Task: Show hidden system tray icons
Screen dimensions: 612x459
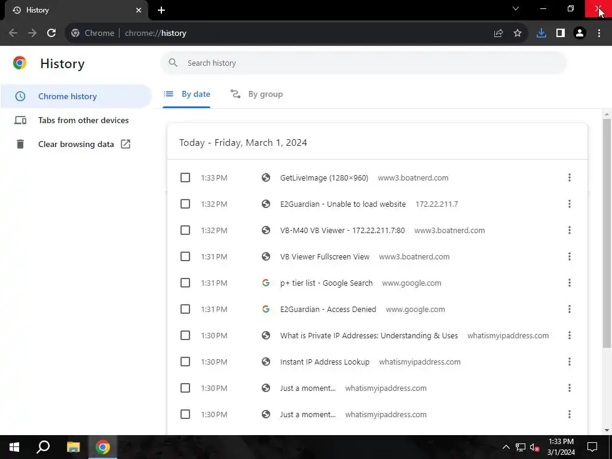Action: pyautogui.click(x=506, y=447)
